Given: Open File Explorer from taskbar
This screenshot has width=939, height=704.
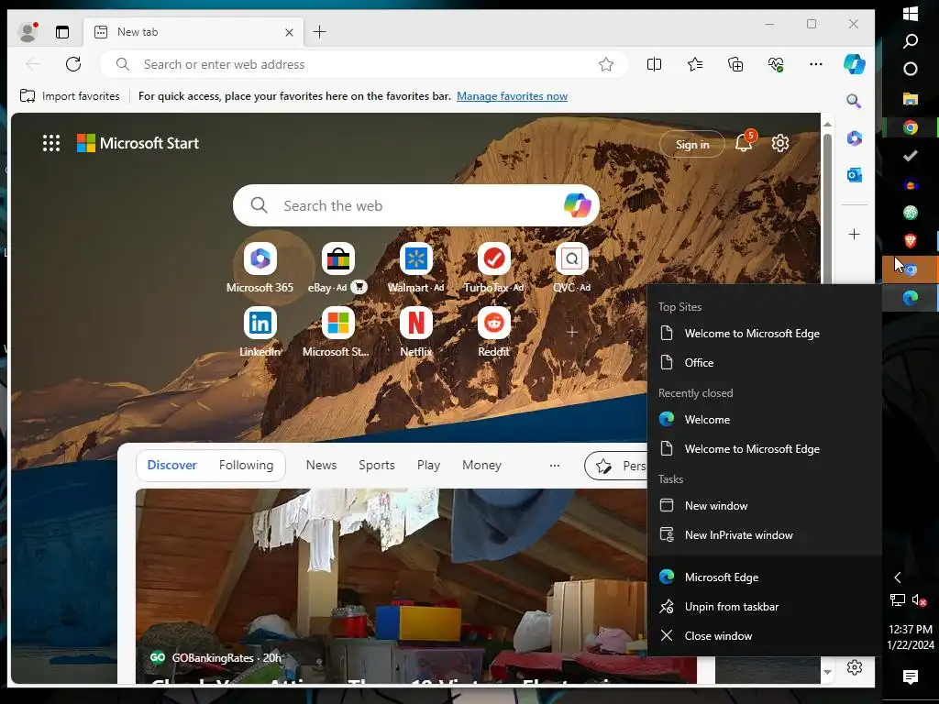Looking at the screenshot, I should click(x=911, y=99).
